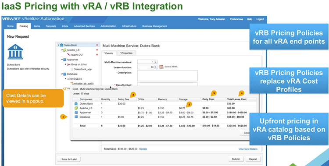Open the Administration tab

coord(108,26)
